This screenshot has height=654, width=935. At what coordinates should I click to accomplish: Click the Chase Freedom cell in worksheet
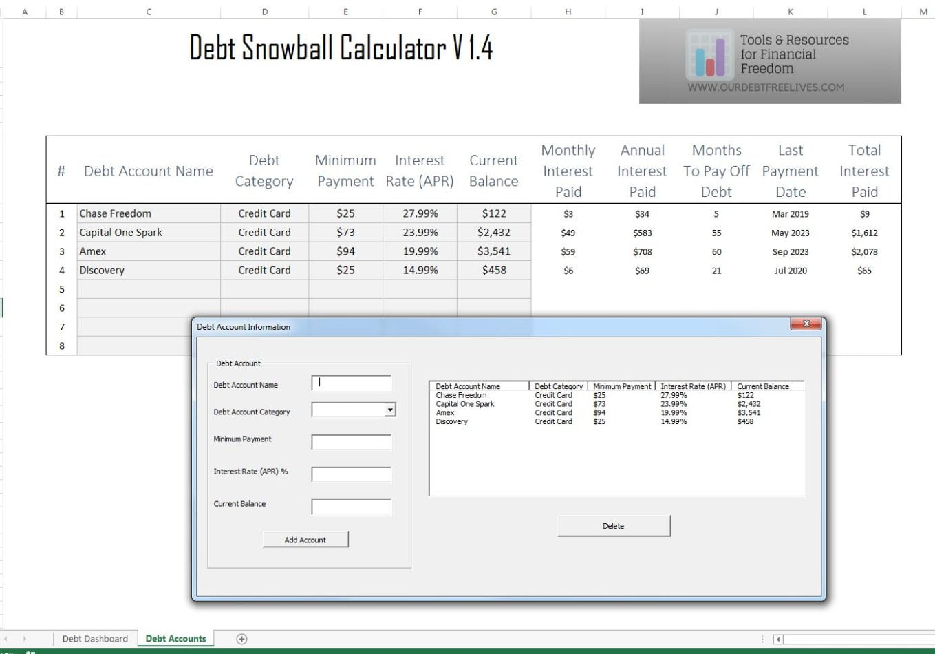pos(149,213)
